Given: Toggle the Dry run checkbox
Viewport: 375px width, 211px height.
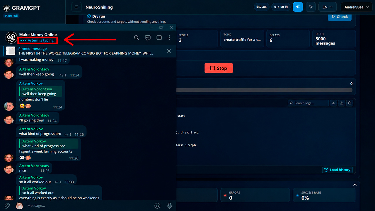Looking at the screenshot, I should [x=89, y=16].
